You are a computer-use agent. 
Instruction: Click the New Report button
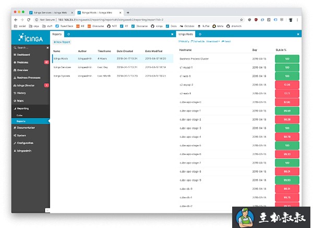[62, 42]
